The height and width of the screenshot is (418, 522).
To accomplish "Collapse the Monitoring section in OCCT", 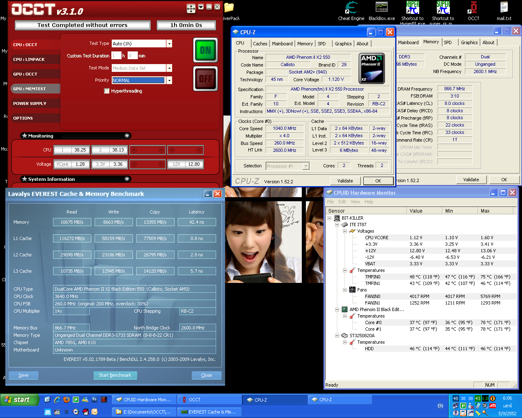I will 127,136.
